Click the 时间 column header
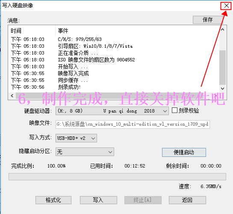233x214 pixels. tap(32, 31)
